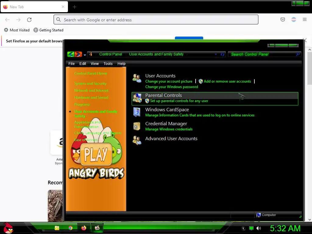Viewport: 312px width, 234px height.
Task: Switch to Firefox taskbar button
Action: click(x=84, y=228)
